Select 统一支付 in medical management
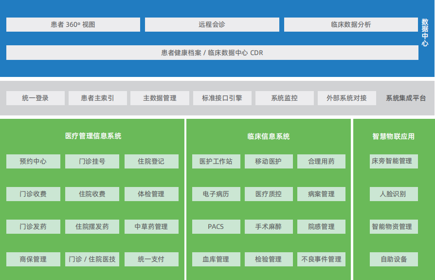435x280 pixels. tap(151, 259)
